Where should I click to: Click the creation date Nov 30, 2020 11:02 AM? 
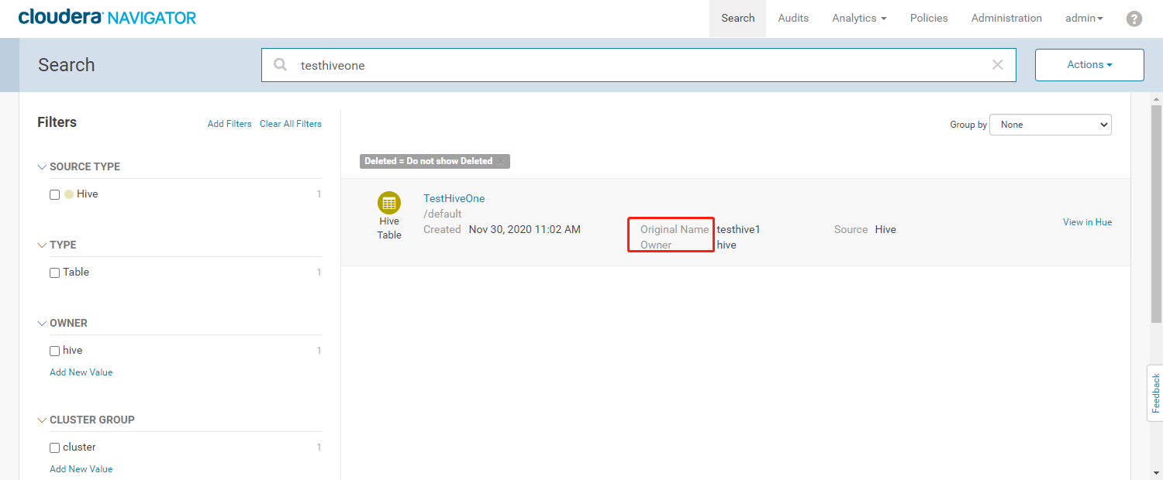coord(525,229)
